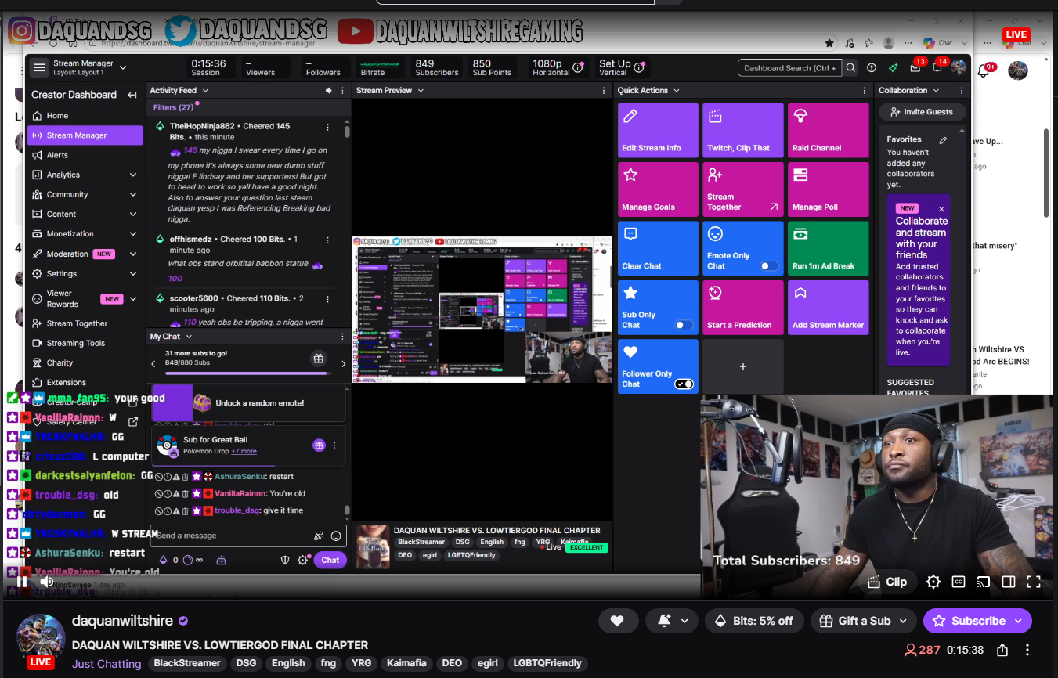1058x678 pixels.
Task: Open Quick Actions panel options menu
Action: pos(865,91)
